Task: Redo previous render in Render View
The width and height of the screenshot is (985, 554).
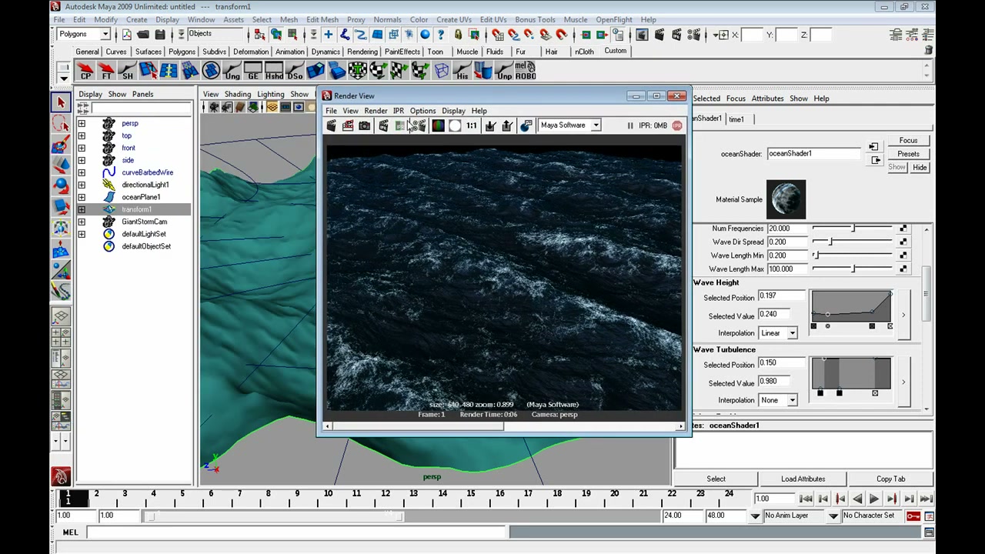Action: tap(331, 125)
